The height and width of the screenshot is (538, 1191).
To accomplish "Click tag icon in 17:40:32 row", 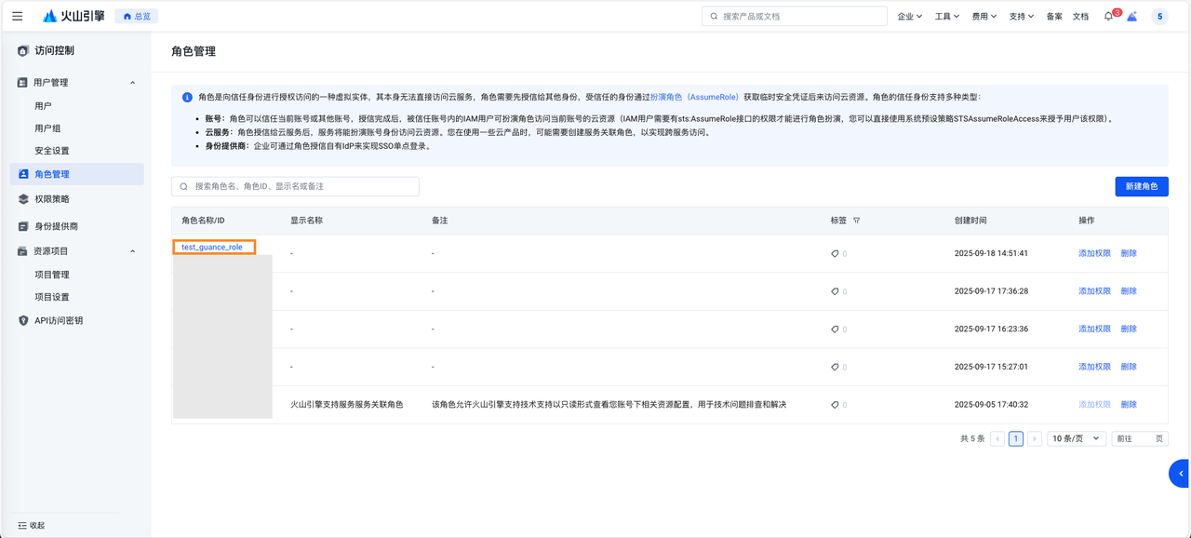I will tap(835, 405).
